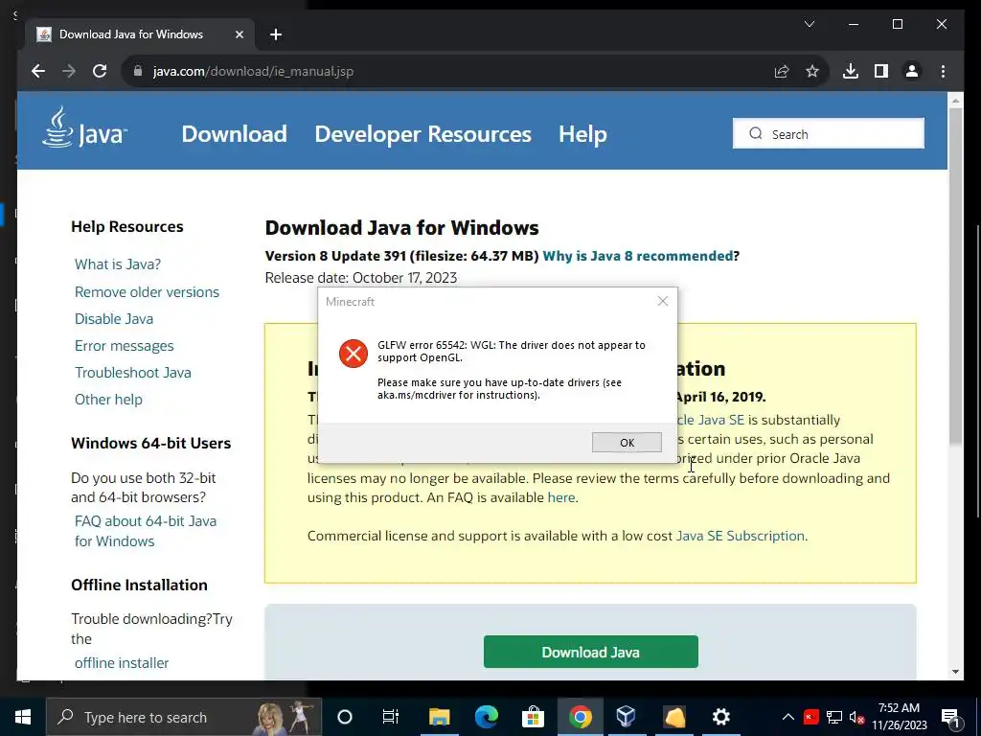The width and height of the screenshot is (981, 736).
Task: Open Chrome profile avatar
Action: click(912, 71)
